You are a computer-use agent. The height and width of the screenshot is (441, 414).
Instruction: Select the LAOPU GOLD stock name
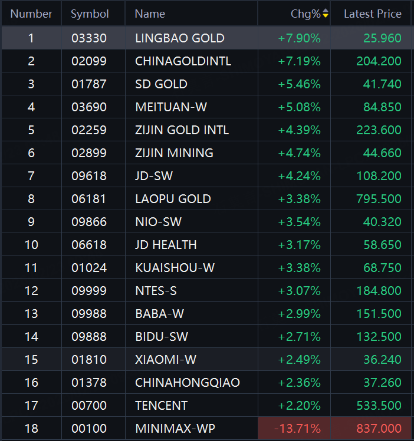click(173, 199)
